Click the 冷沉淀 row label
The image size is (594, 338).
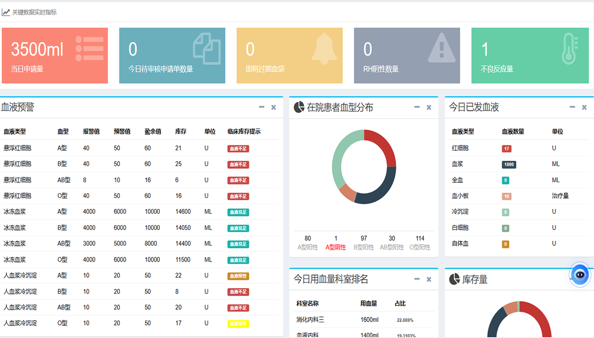tap(460, 212)
